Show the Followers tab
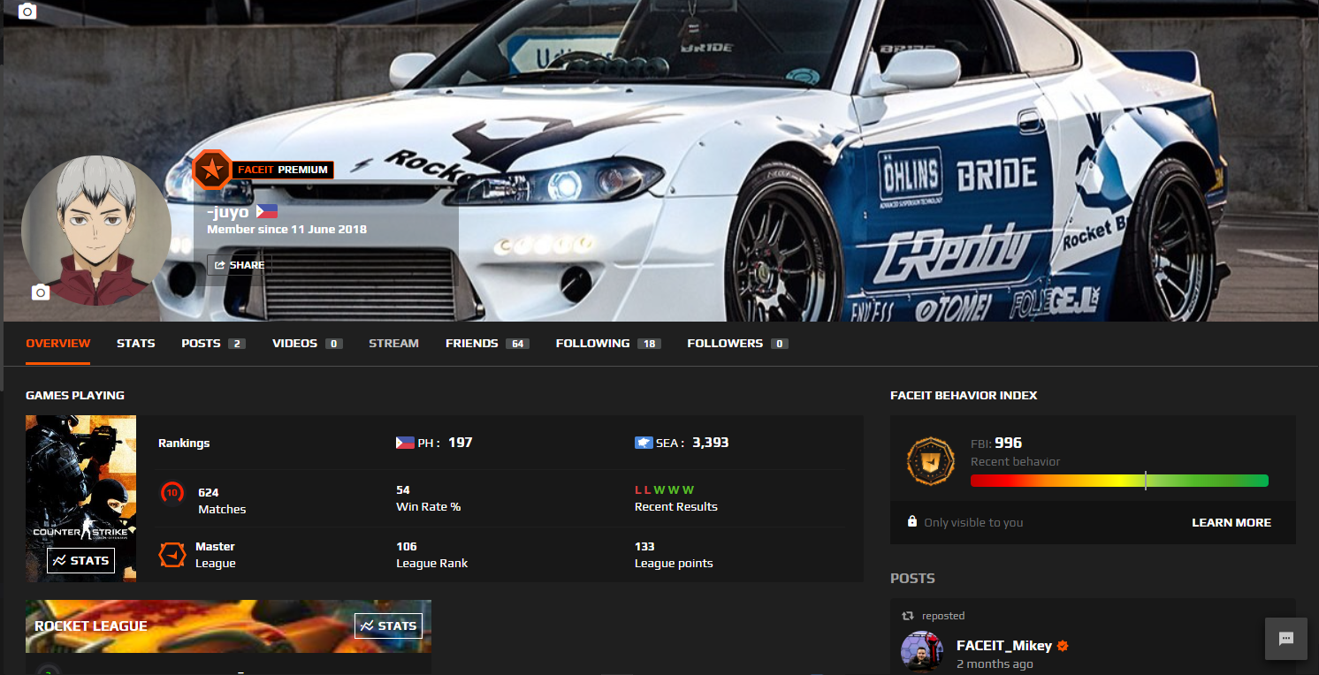Viewport: 1319px width, 675px height. (738, 344)
